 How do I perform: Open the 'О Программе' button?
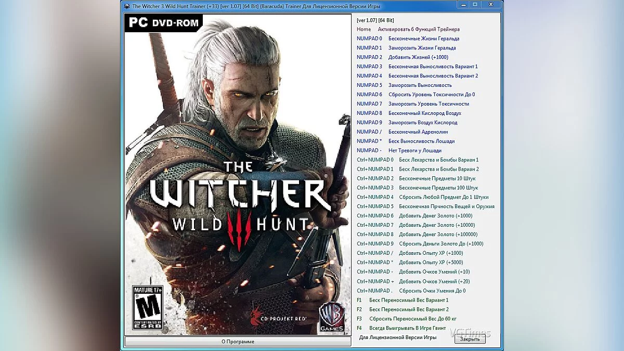[x=238, y=342]
